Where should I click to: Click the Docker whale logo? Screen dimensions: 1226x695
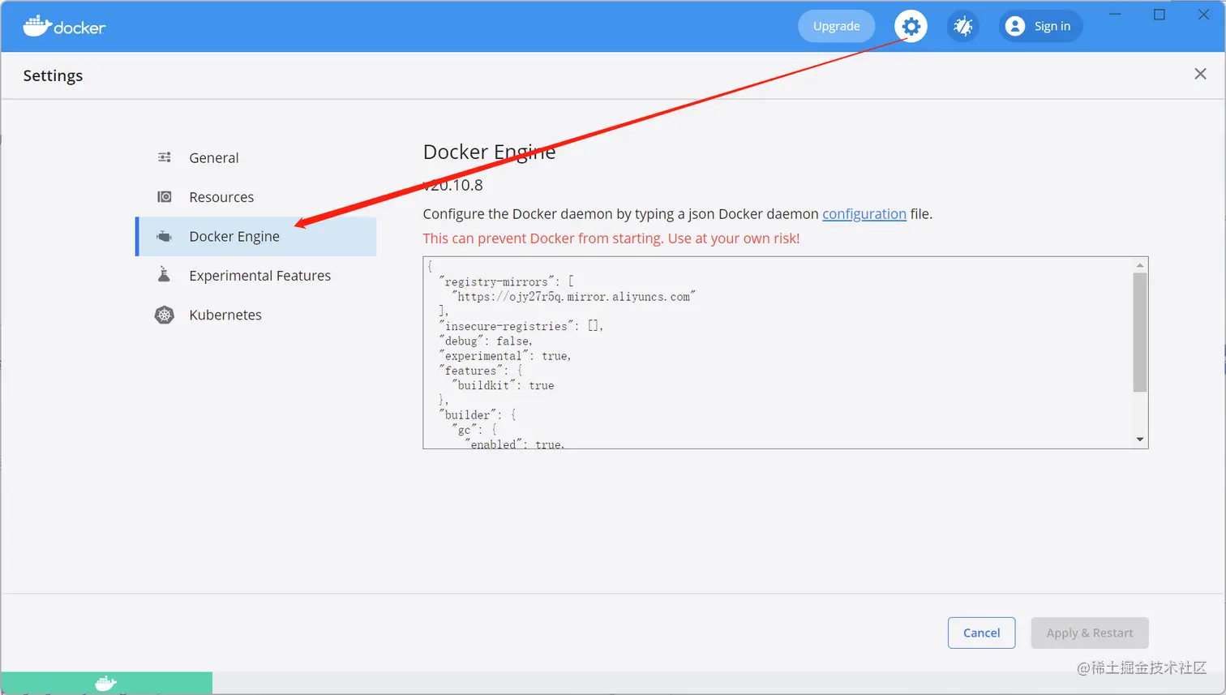coord(64,26)
